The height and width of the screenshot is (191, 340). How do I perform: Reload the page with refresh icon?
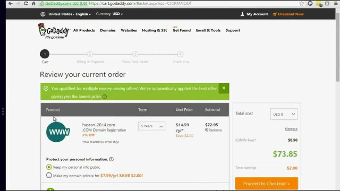click(26, 3)
